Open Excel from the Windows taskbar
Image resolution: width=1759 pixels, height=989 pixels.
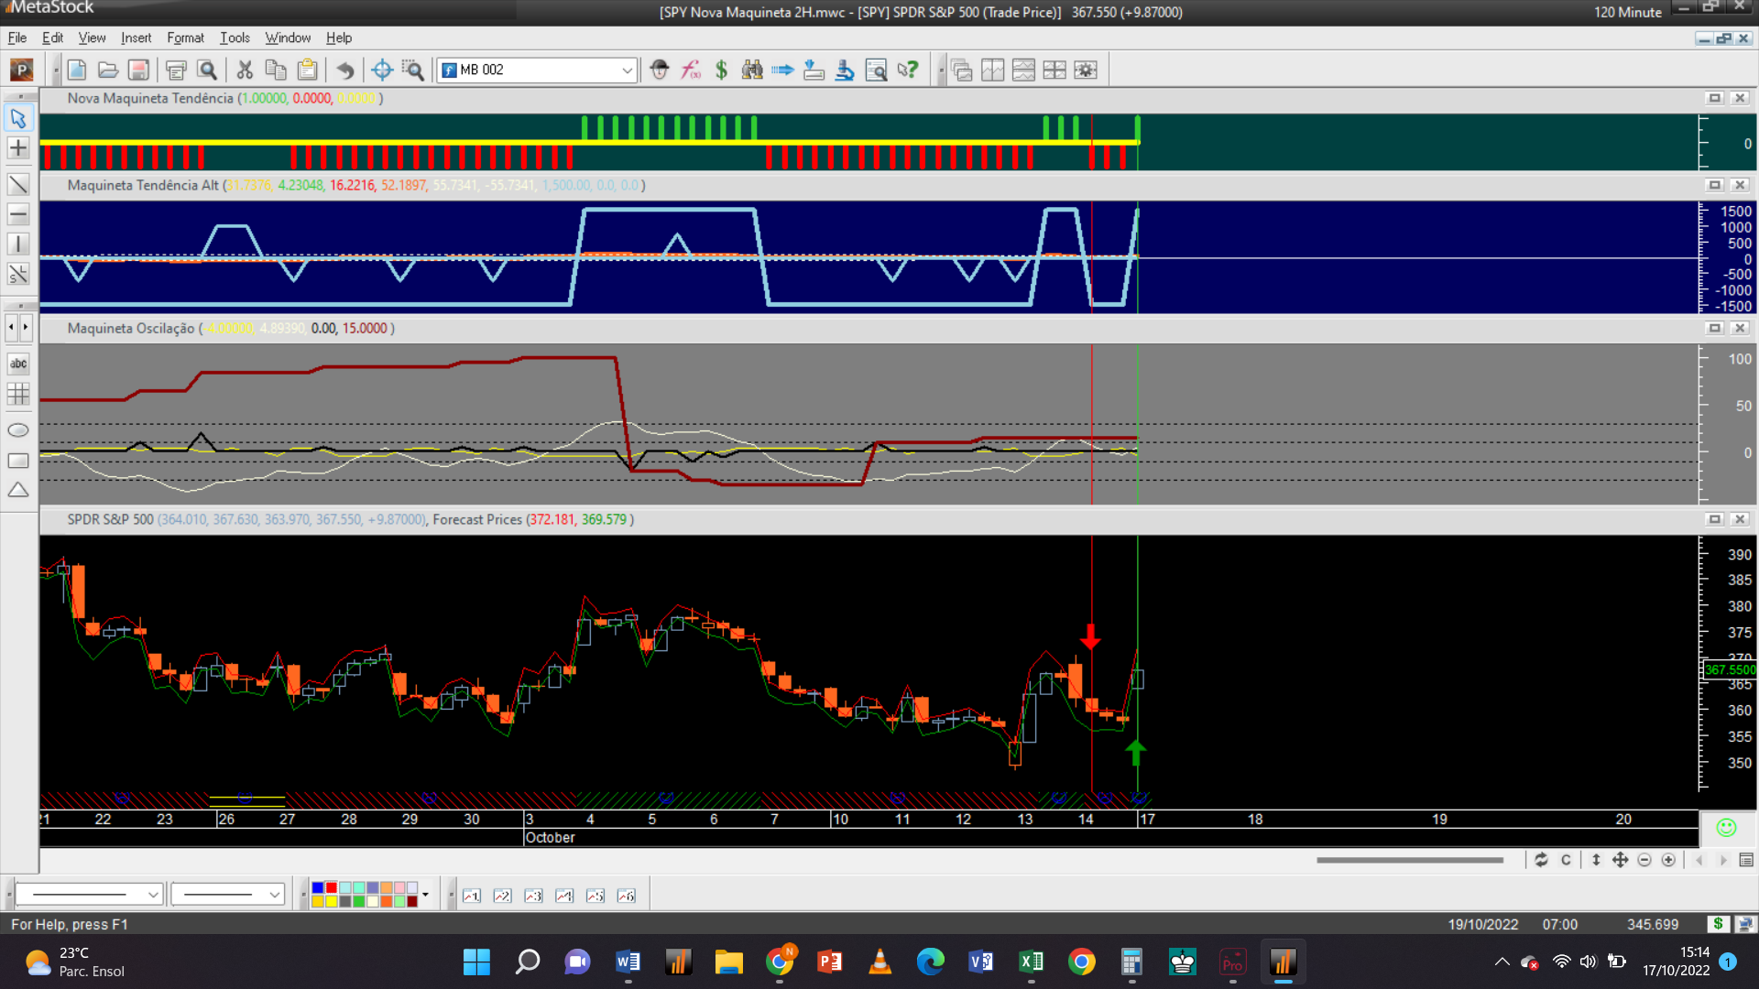(1031, 962)
